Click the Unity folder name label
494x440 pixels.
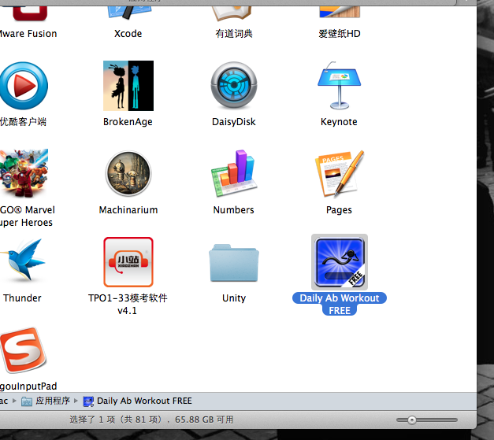coord(234,298)
